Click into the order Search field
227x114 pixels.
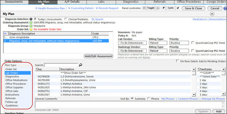pos(61,65)
